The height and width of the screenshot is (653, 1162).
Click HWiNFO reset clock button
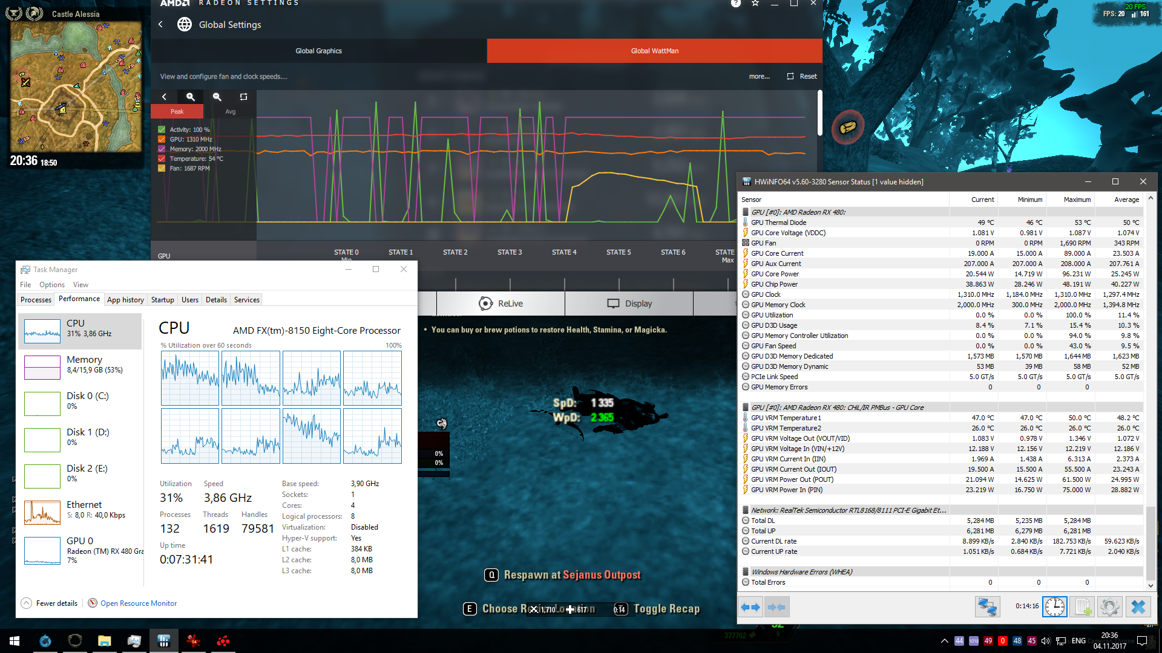[x=1054, y=606]
